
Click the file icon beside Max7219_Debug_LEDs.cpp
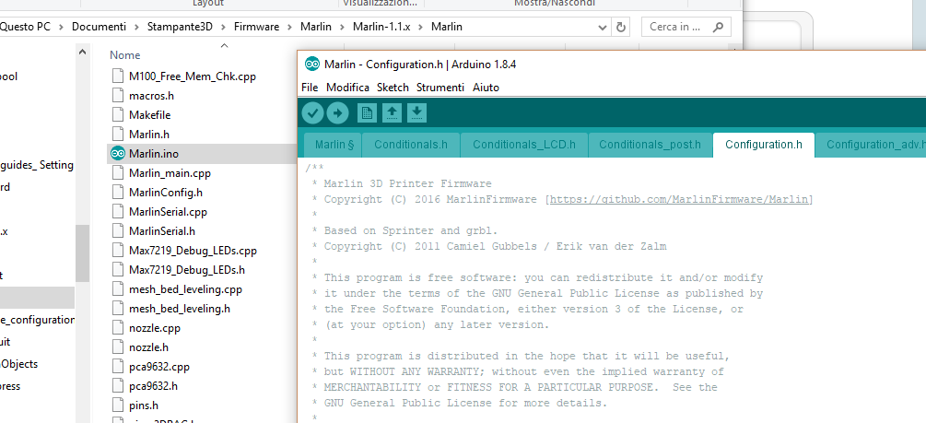click(x=118, y=251)
